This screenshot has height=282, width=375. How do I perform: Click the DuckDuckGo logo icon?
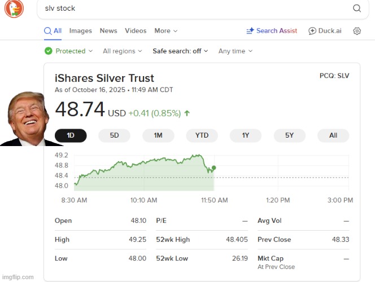(15, 9)
